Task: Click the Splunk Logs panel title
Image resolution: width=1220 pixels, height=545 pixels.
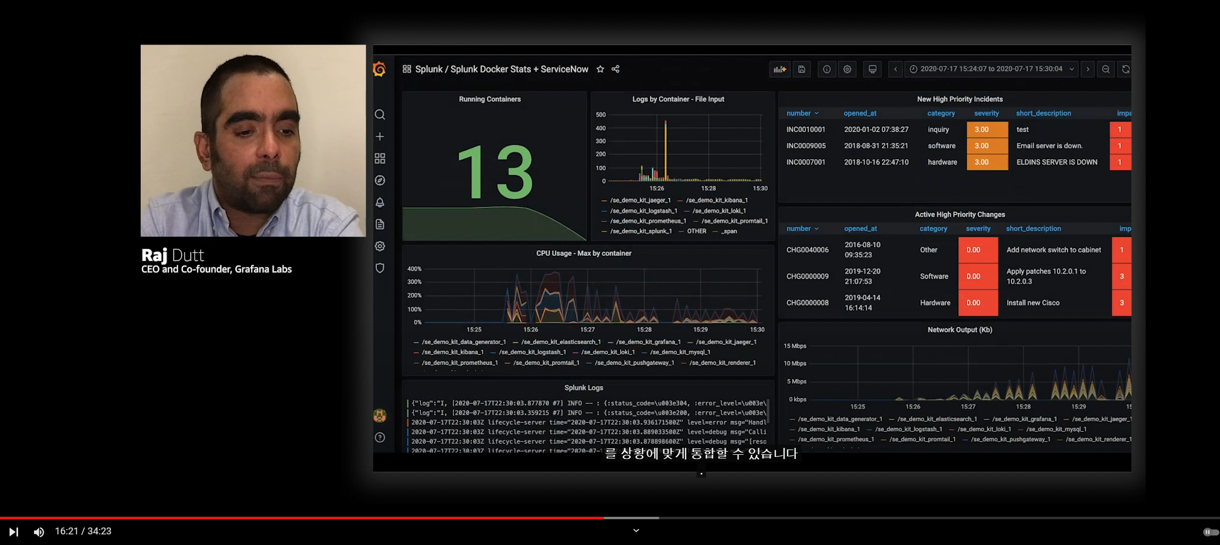Action: pyautogui.click(x=583, y=388)
